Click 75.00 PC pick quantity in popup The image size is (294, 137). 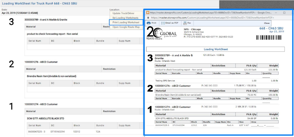[252, 95]
